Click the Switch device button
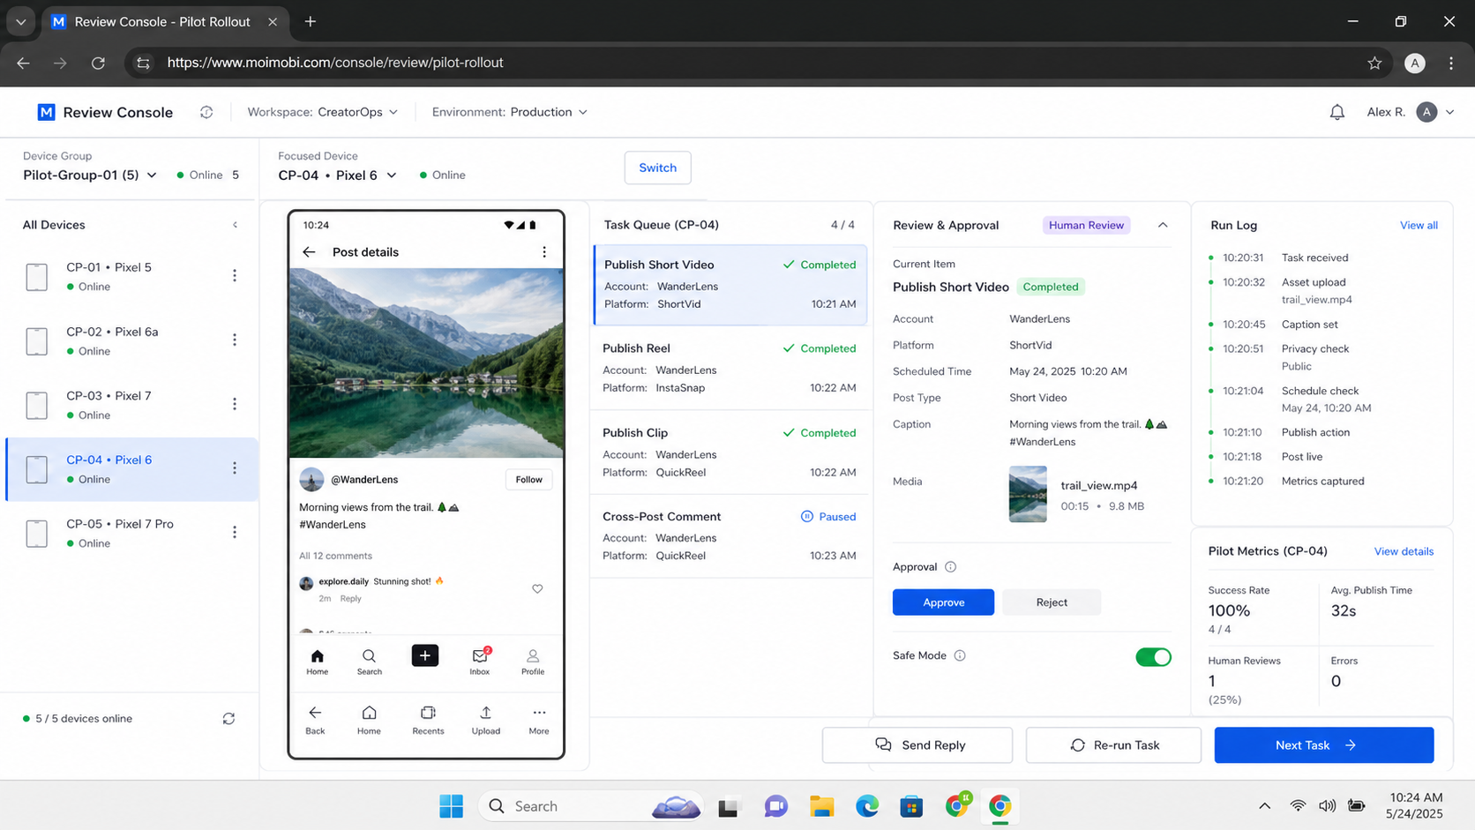Viewport: 1475px width, 830px height. point(657,168)
